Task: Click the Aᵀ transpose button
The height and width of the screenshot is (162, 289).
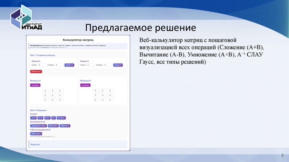Action: coord(54,118)
